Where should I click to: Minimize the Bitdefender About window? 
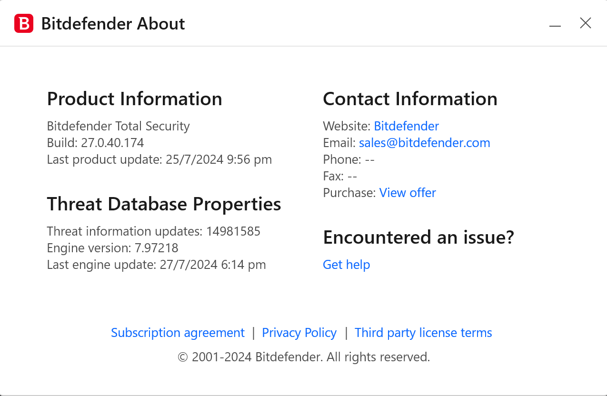[x=555, y=24]
